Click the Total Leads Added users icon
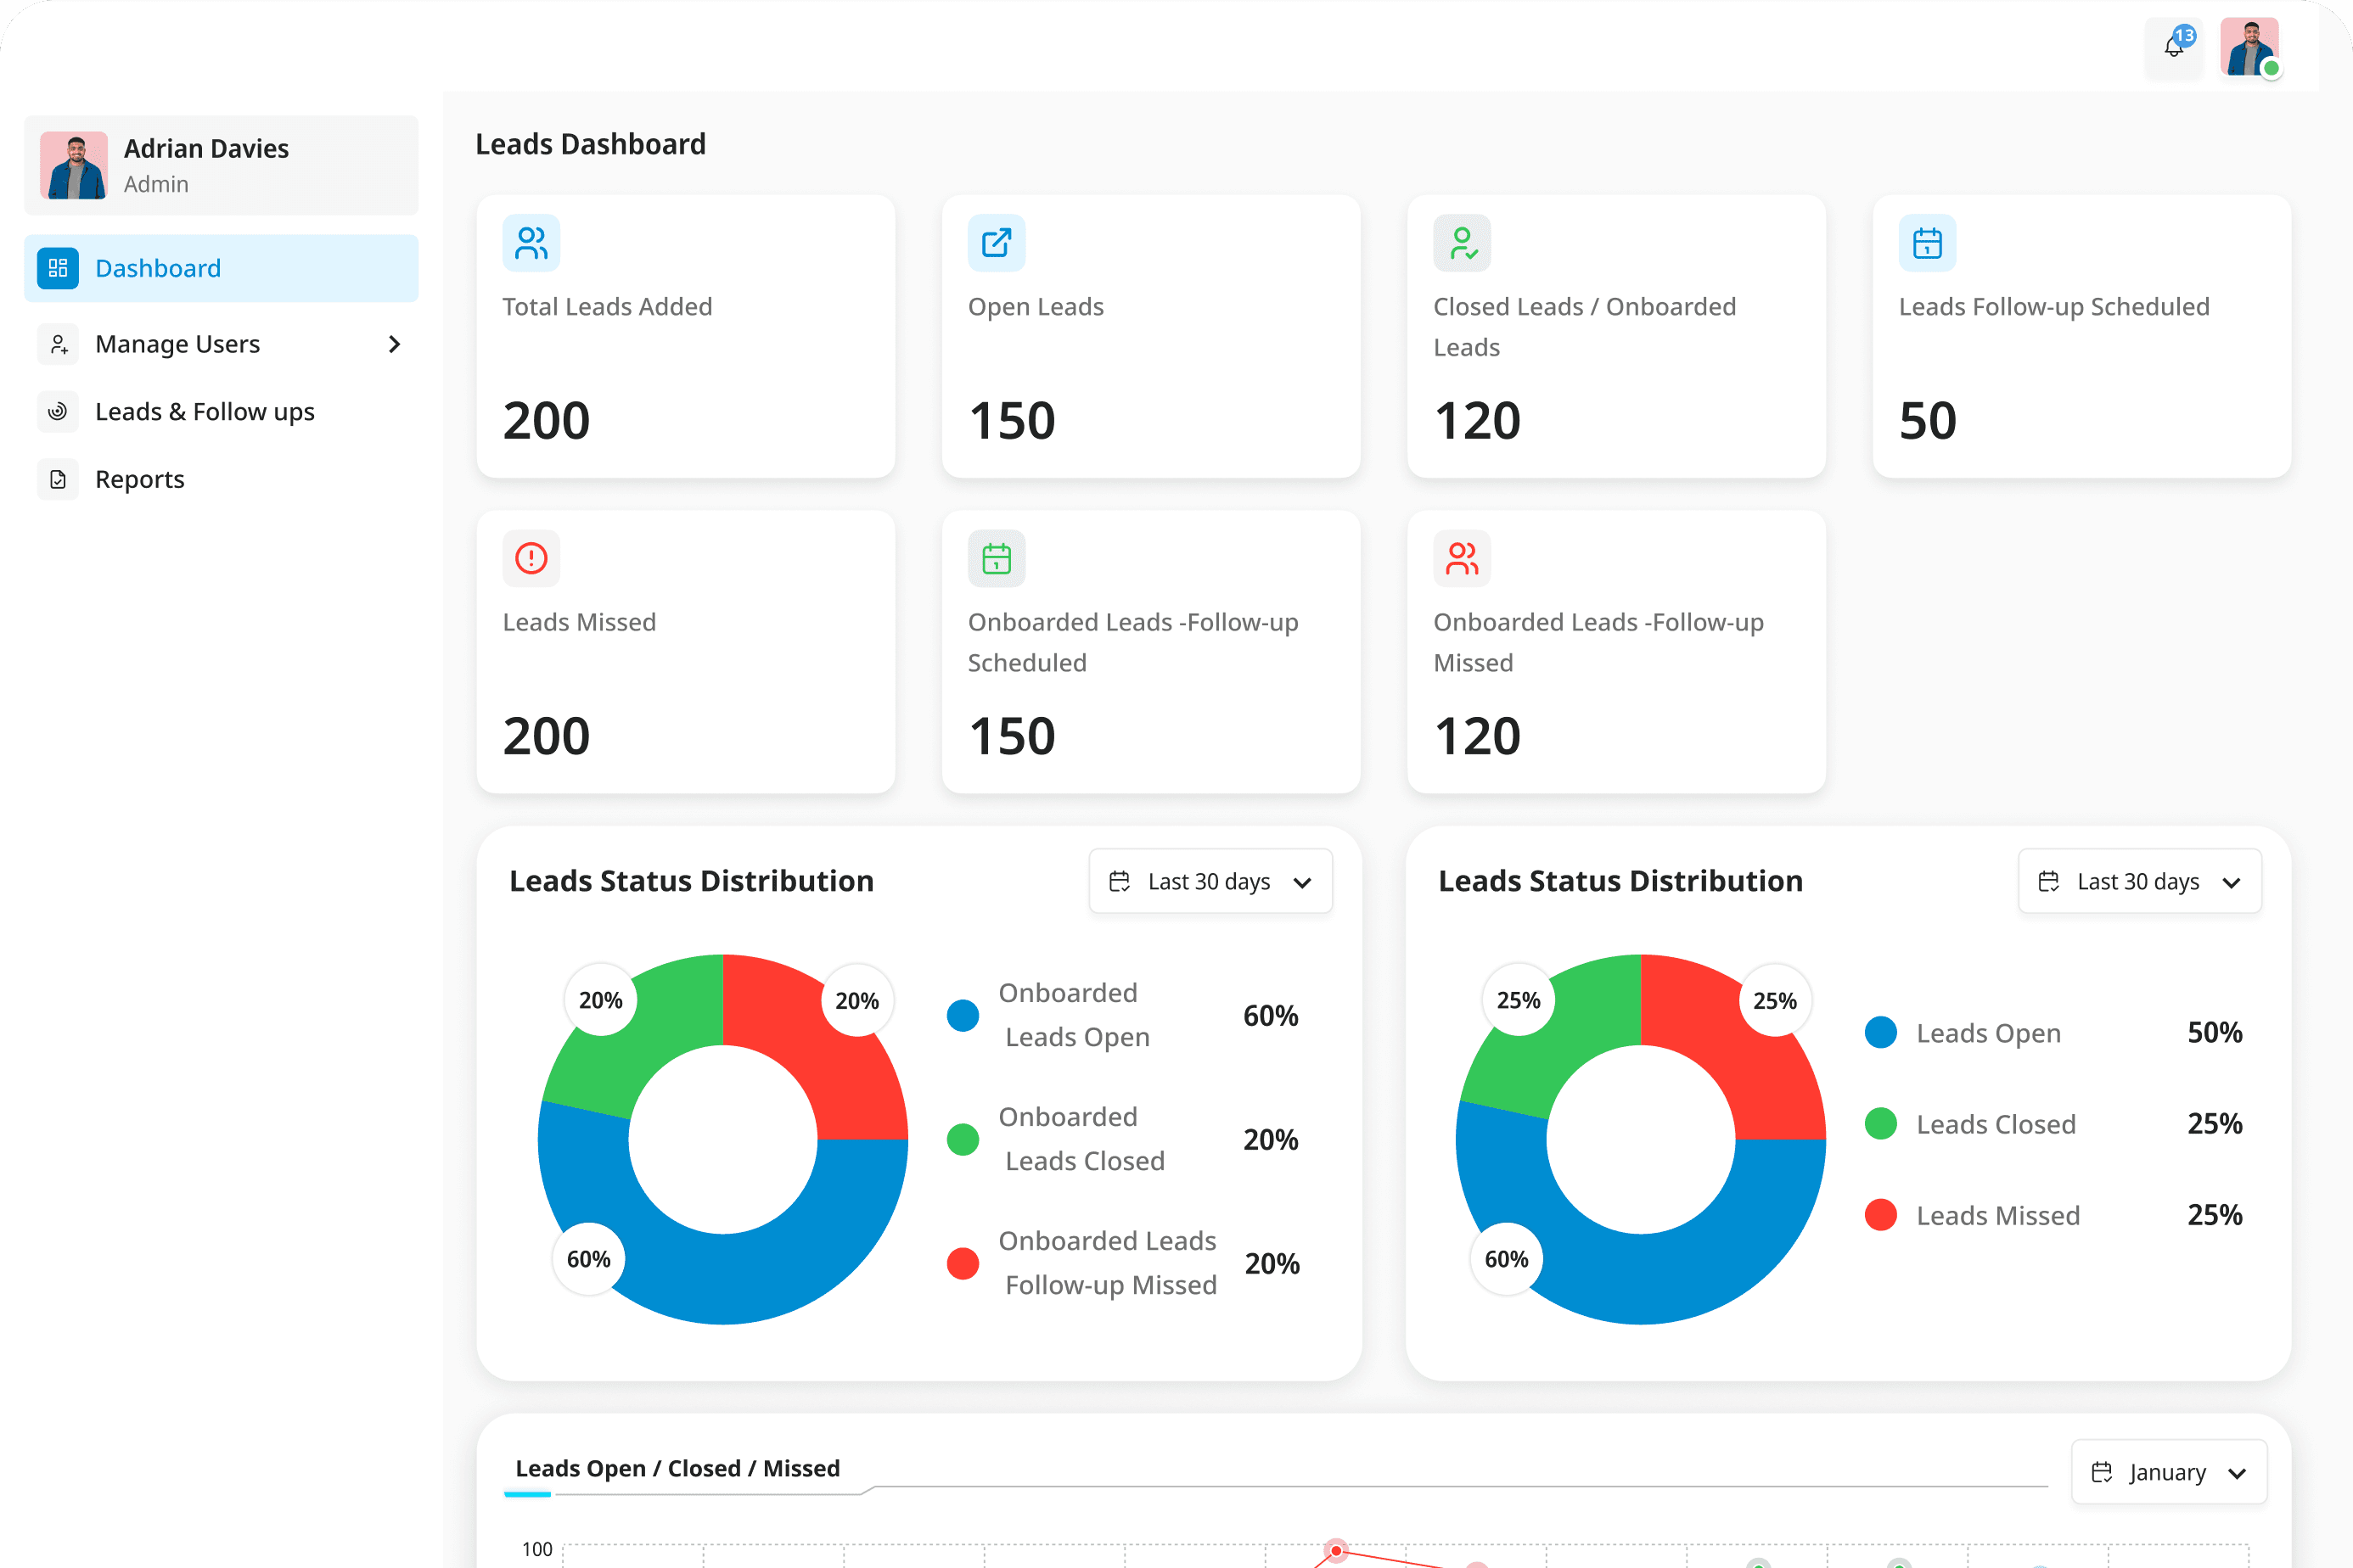 tap(531, 243)
